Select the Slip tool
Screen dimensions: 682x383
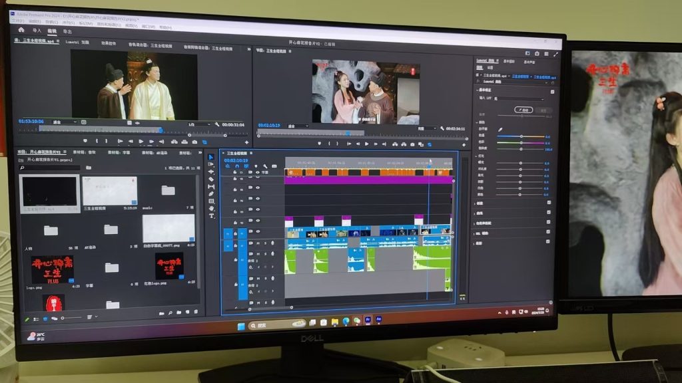[211, 187]
